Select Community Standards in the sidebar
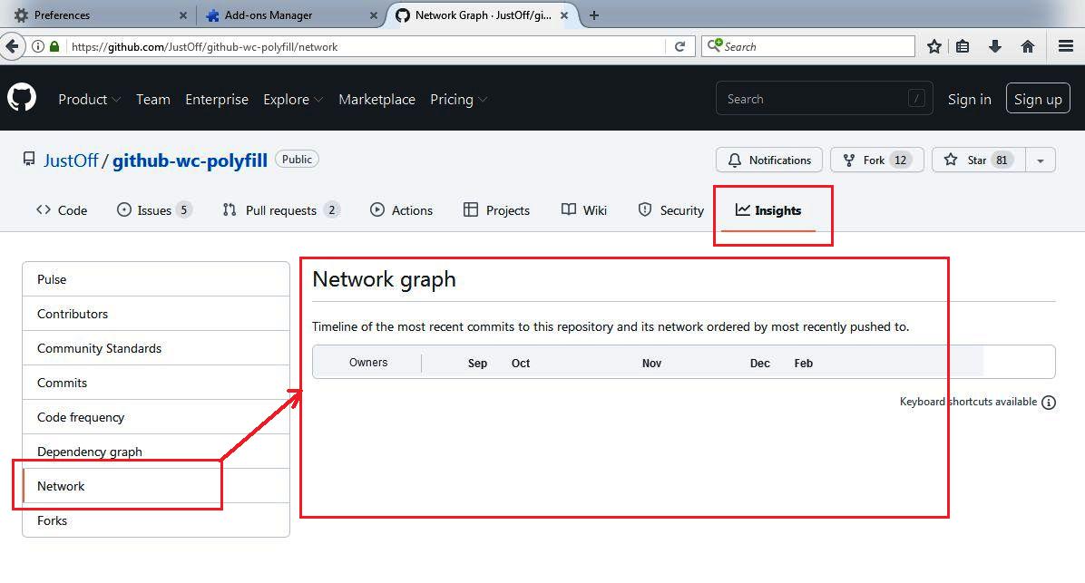The height and width of the screenshot is (583, 1085). (156, 348)
